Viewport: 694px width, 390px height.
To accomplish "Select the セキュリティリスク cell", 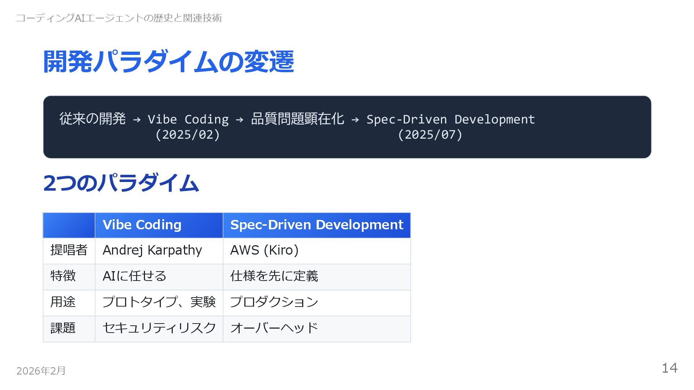I will [x=159, y=328].
